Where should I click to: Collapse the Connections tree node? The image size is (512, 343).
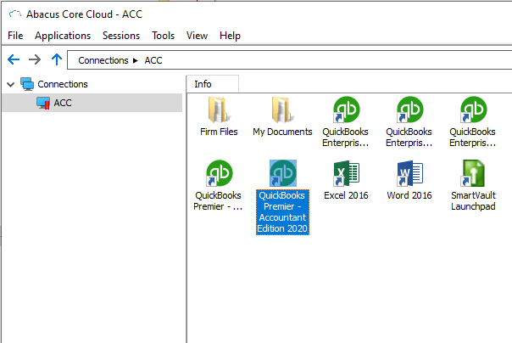[x=11, y=84]
